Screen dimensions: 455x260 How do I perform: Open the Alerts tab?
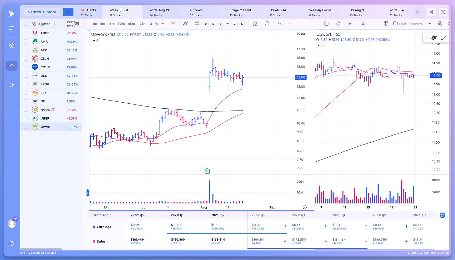point(89,12)
